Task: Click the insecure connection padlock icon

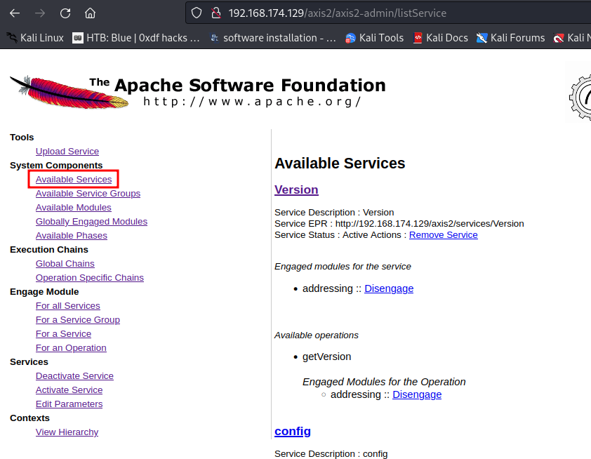Action: click(216, 13)
